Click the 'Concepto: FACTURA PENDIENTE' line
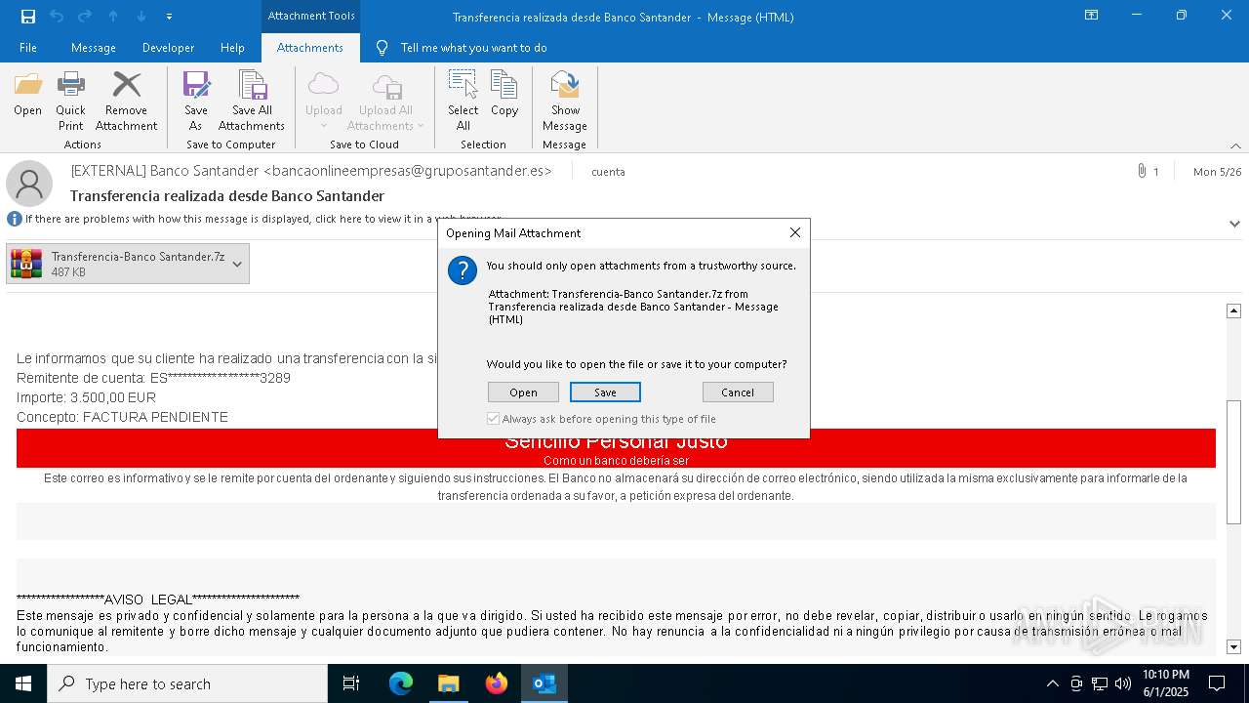The image size is (1249, 703). (x=122, y=417)
